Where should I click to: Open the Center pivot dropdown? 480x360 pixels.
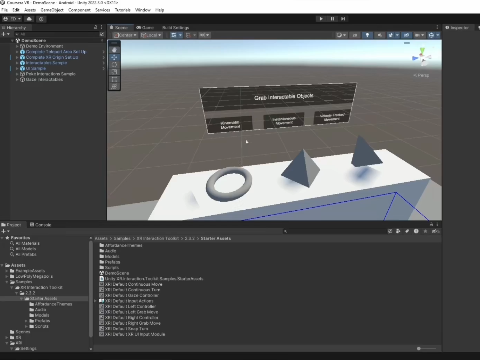coord(125,35)
